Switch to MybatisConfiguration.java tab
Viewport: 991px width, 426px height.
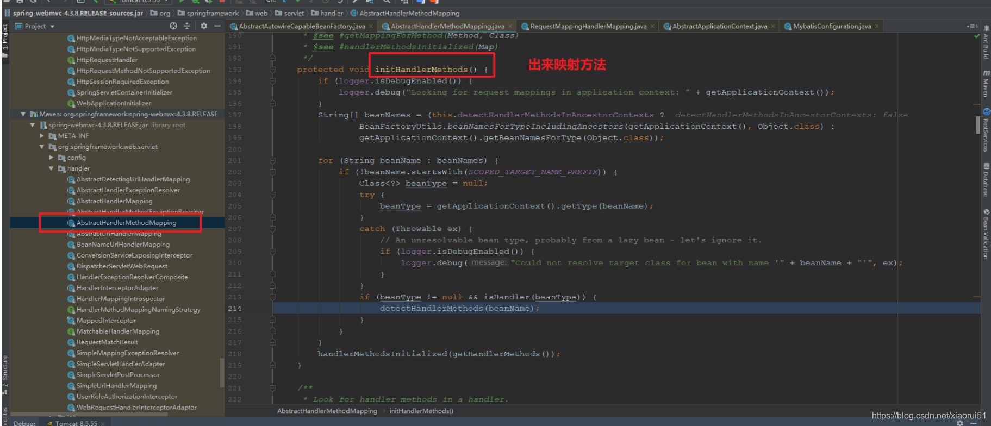(832, 26)
